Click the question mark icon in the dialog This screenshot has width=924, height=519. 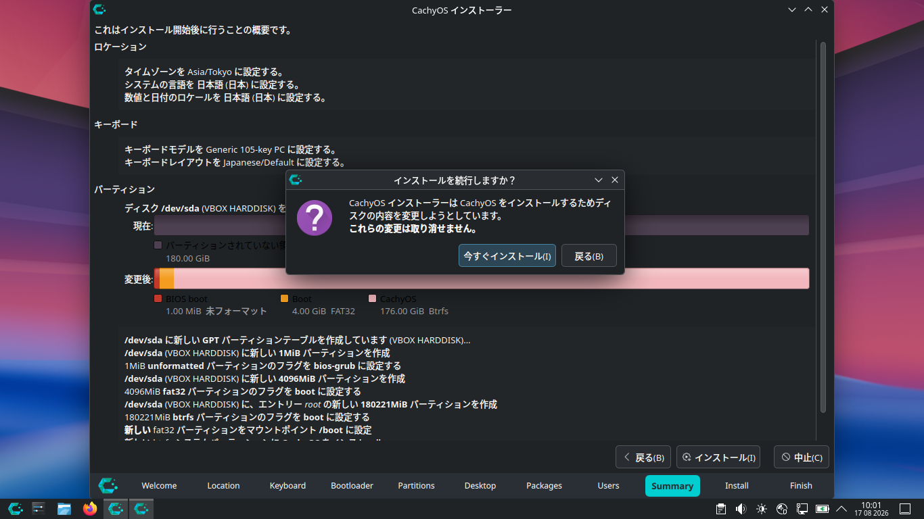[x=315, y=218]
